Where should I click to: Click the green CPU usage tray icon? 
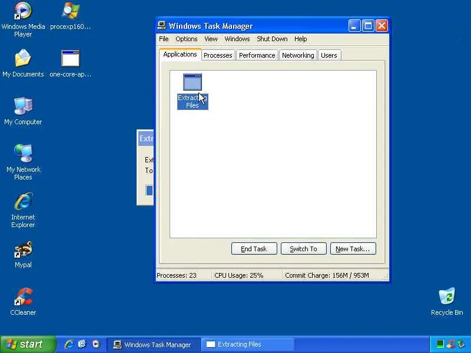(440, 344)
